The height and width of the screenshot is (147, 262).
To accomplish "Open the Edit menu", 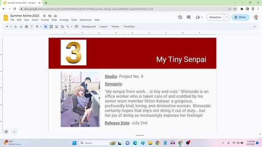I will point(19,20).
